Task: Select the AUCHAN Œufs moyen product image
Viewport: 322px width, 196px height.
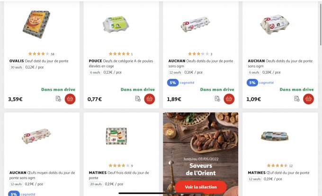Action: coord(36,136)
